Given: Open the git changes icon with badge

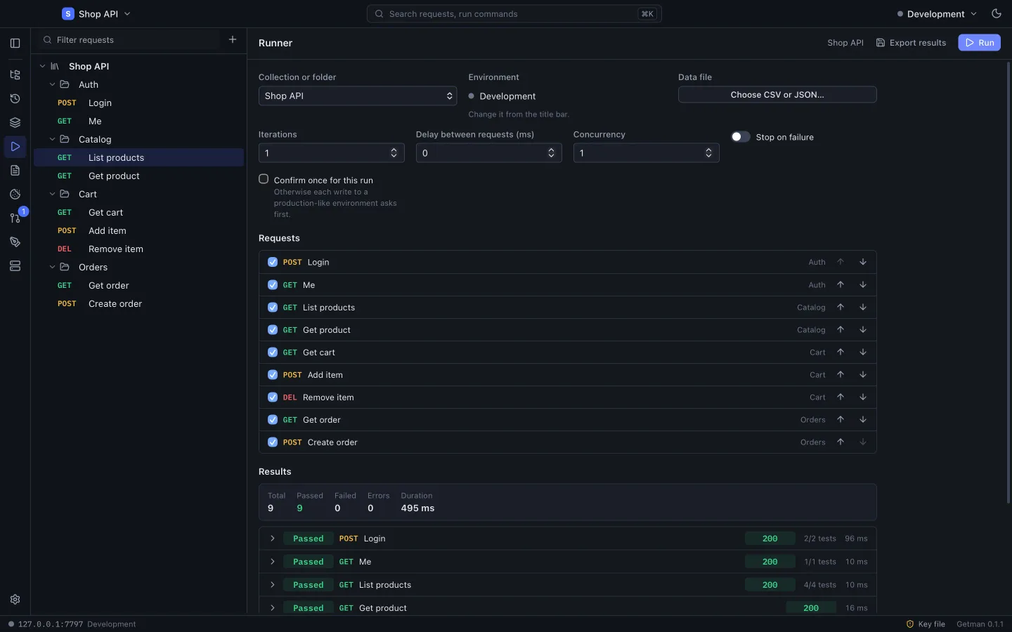Looking at the screenshot, I should point(15,218).
